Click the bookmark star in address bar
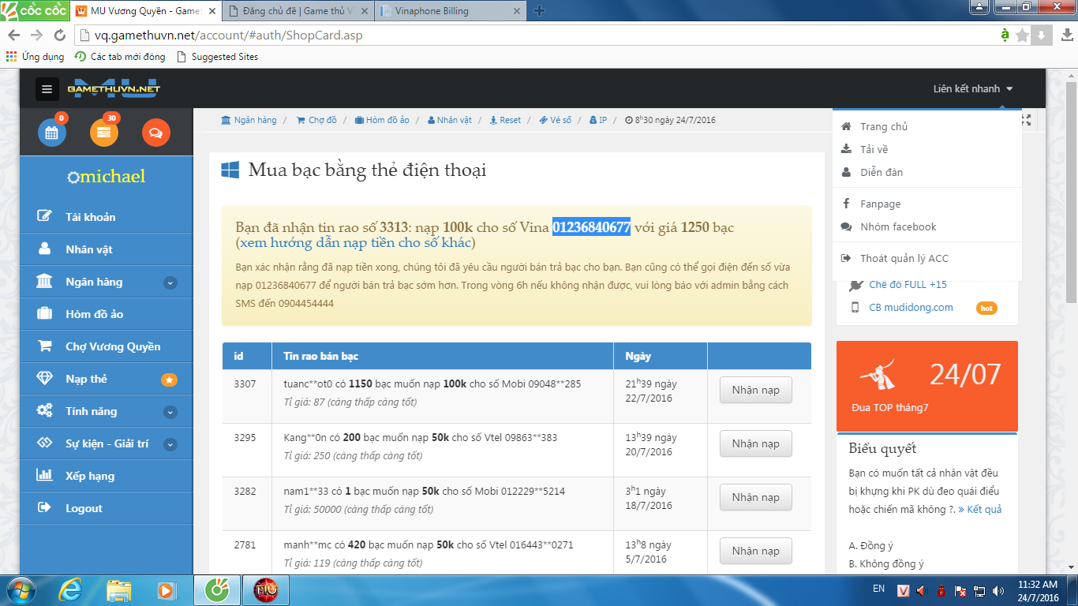The image size is (1078, 606). tap(1022, 36)
